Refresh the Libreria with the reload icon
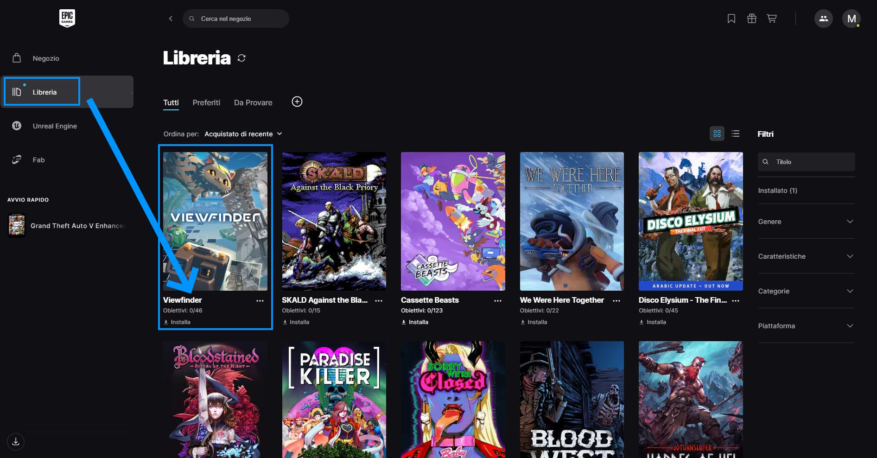The width and height of the screenshot is (877, 458). tap(241, 58)
